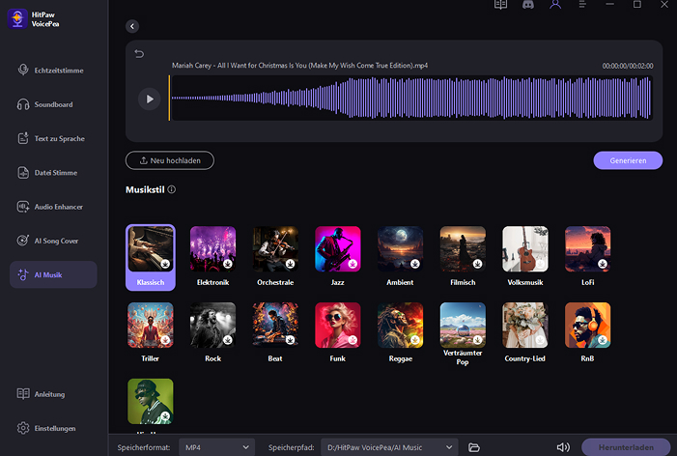Click download badge on Orchestrale thumbnail

pyautogui.click(x=290, y=264)
